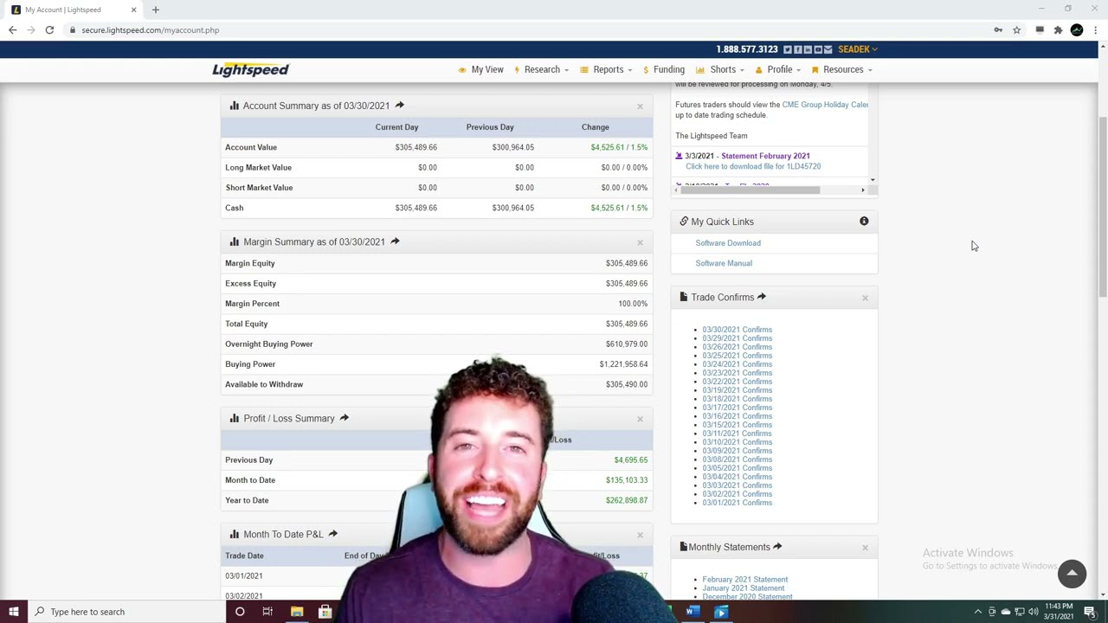The height and width of the screenshot is (623, 1108).
Task: Open Lightspeed LinkedIn icon in top bar
Action: pos(808,49)
